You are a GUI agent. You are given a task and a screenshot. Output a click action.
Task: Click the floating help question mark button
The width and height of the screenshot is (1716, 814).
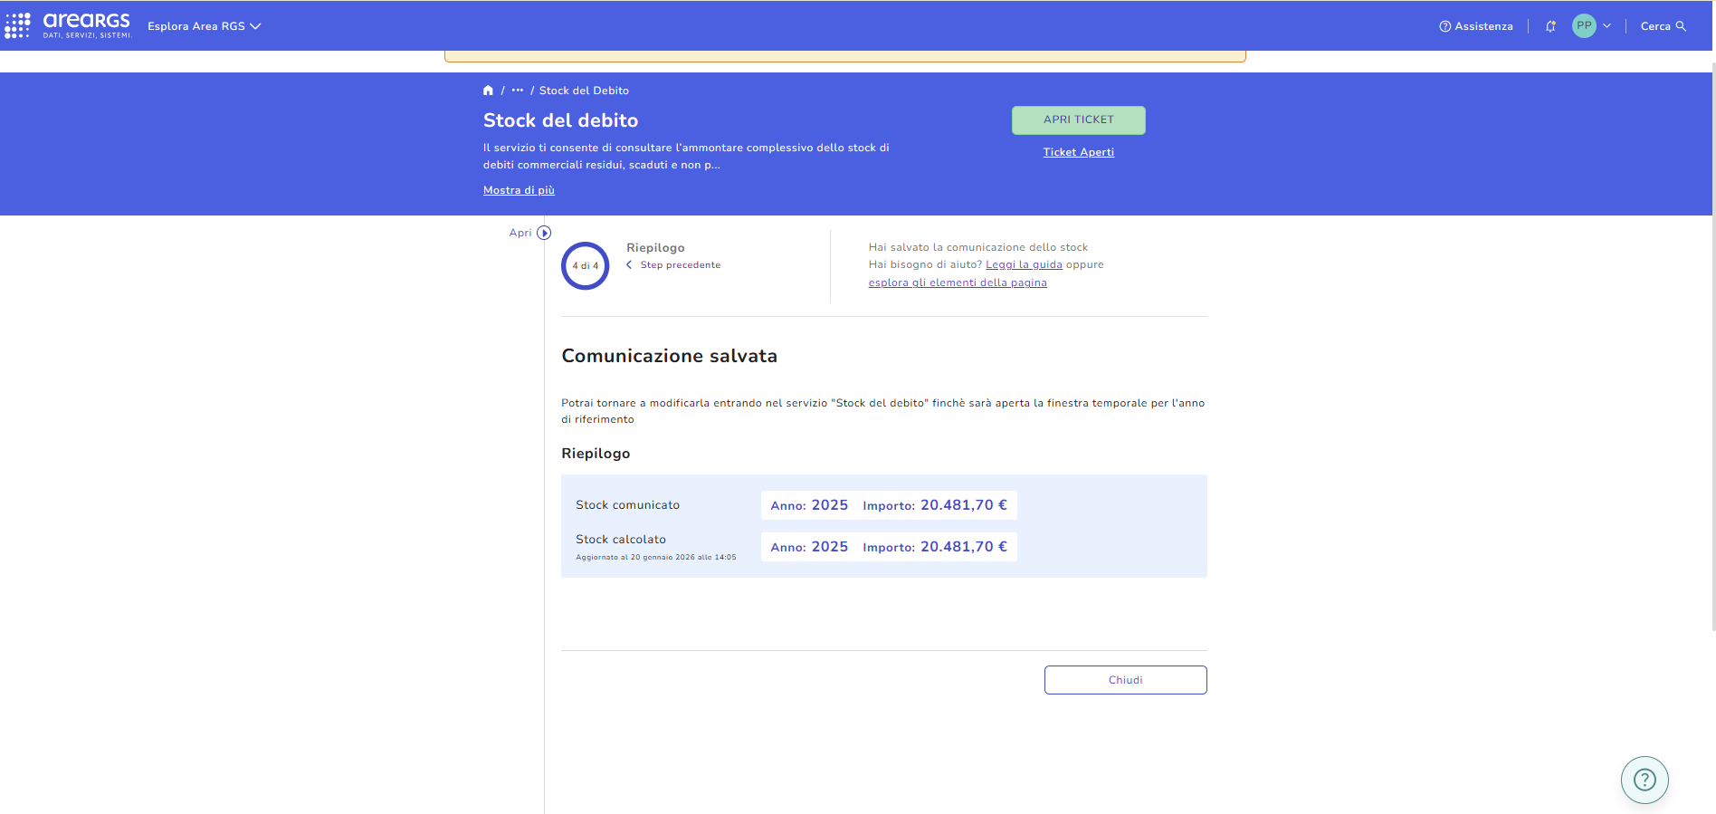pyautogui.click(x=1644, y=780)
